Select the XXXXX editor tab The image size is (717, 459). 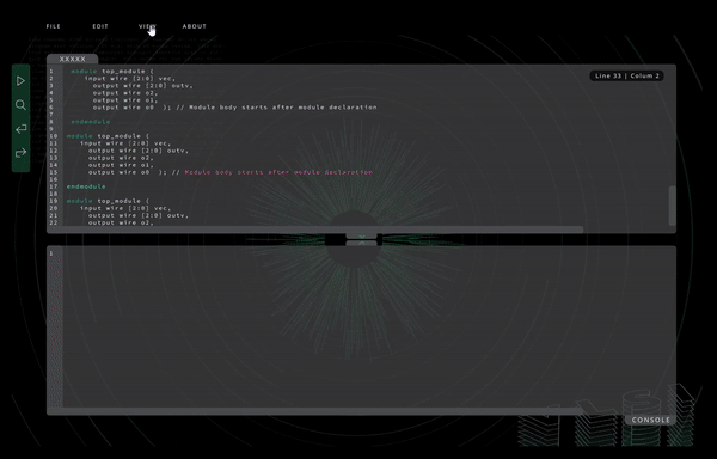tap(72, 59)
